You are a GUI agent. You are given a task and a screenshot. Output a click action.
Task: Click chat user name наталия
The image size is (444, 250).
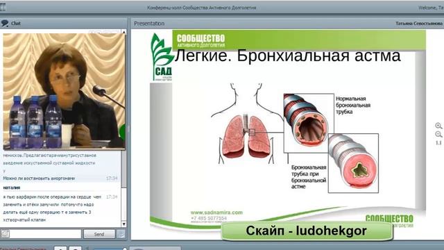coord(12,187)
